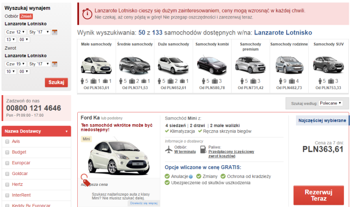This screenshot has width=351, height=207.
Task: Open the return date calendar icon
Action: click(55, 64)
